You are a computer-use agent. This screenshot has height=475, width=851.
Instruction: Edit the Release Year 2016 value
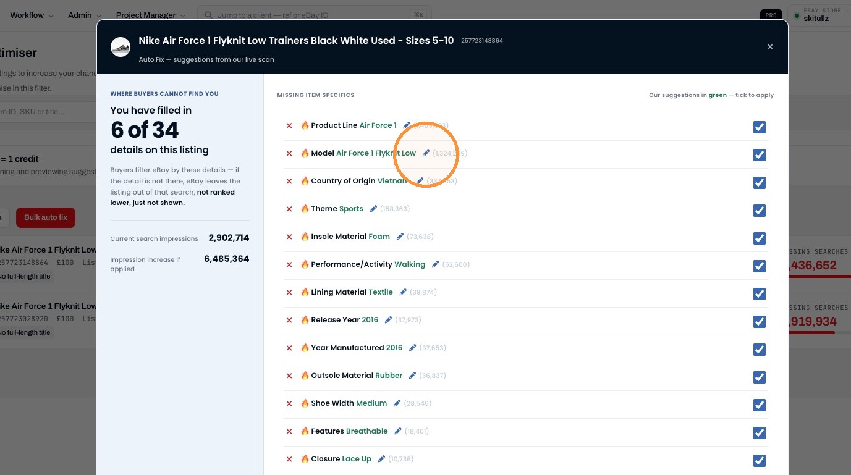(388, 320)
